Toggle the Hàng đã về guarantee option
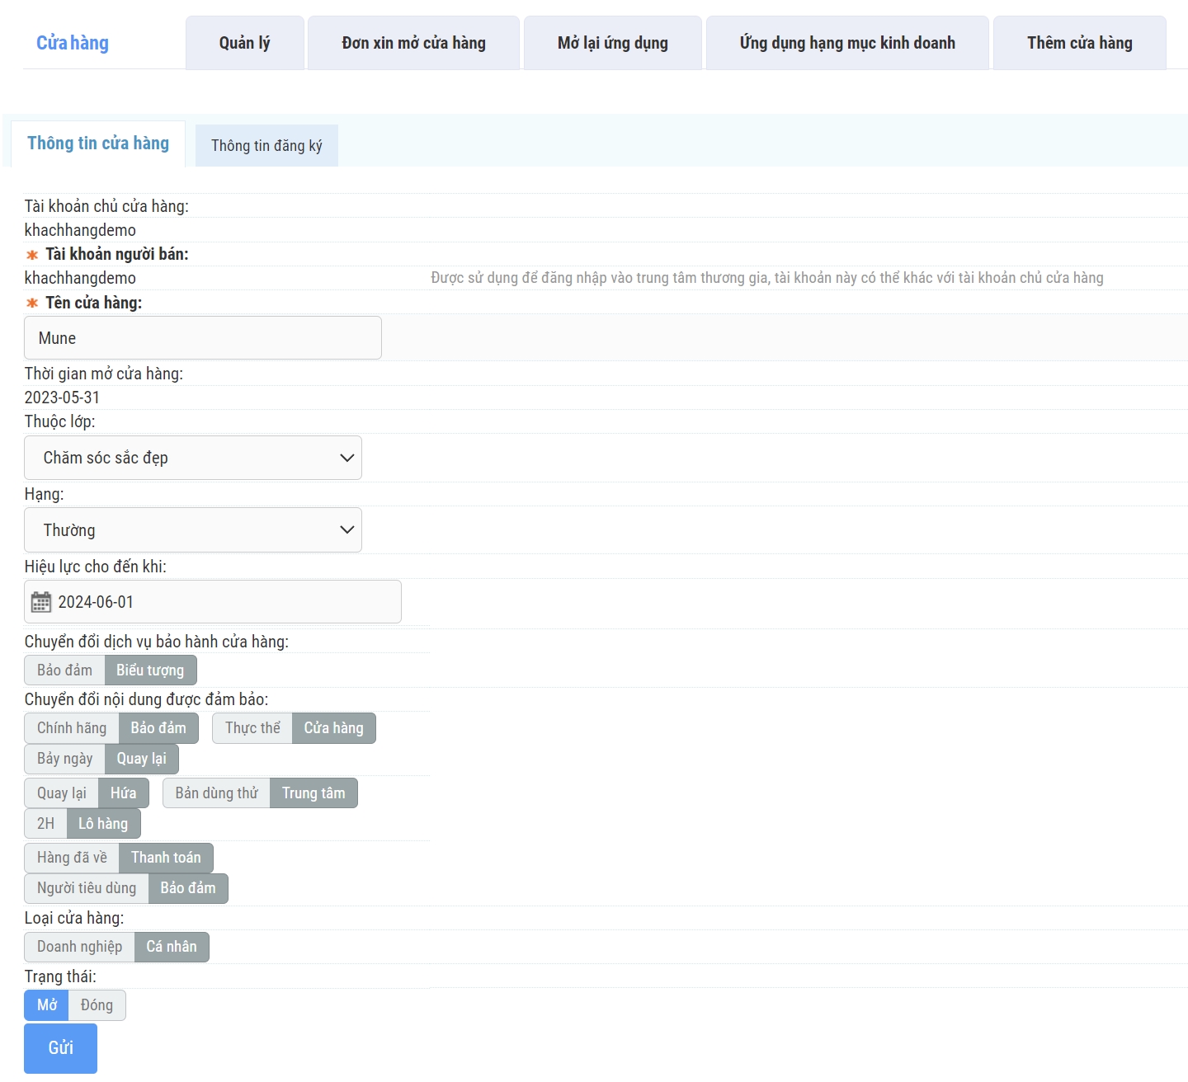Image resolution: width=1188 pixels, height=1082 pixels. (x=72, y=858)
